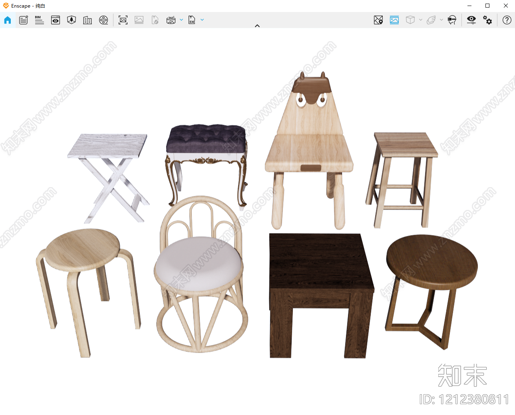Viewport: 515px width, 415px height.
Task: Export standalone EXE file icon
Action: coord(192,20)
